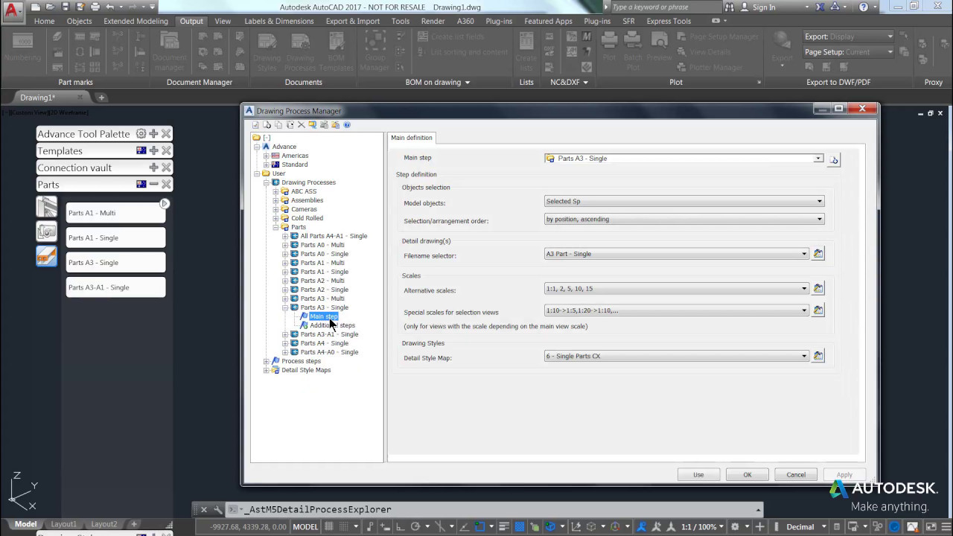Click Sign In in the title bar

click(x=763, y=7)
